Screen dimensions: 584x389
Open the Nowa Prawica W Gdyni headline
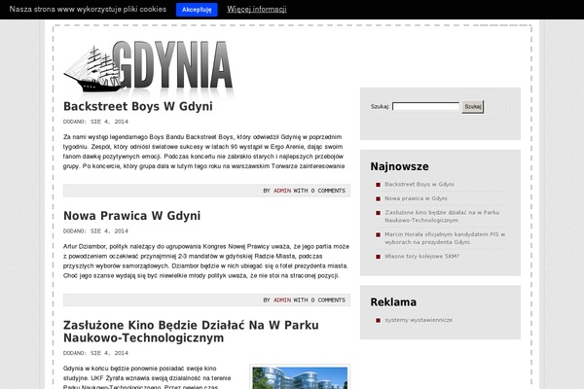tap(131, 216)
